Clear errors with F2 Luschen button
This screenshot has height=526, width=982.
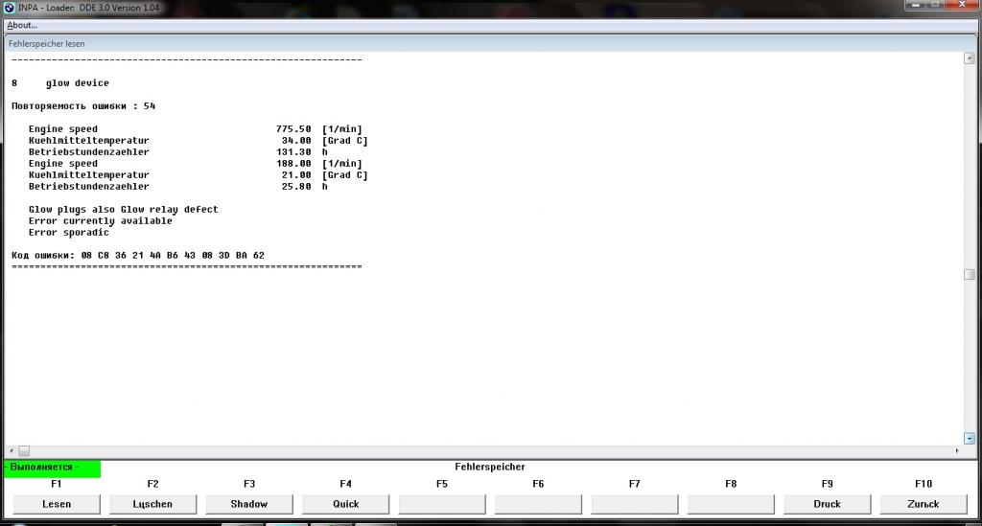click(152, 504)
